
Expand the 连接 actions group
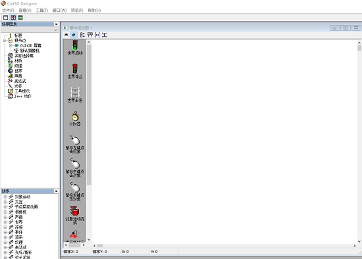5,227
